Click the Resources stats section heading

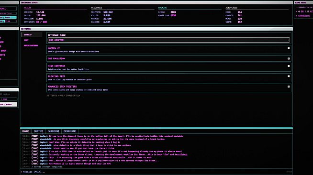click(97, 8)
